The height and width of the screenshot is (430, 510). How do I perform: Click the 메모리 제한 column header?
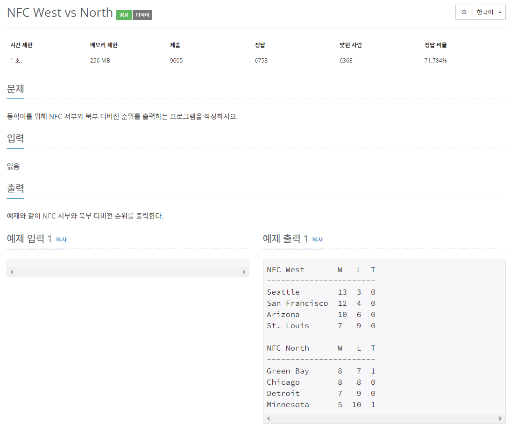pos(104,45)
